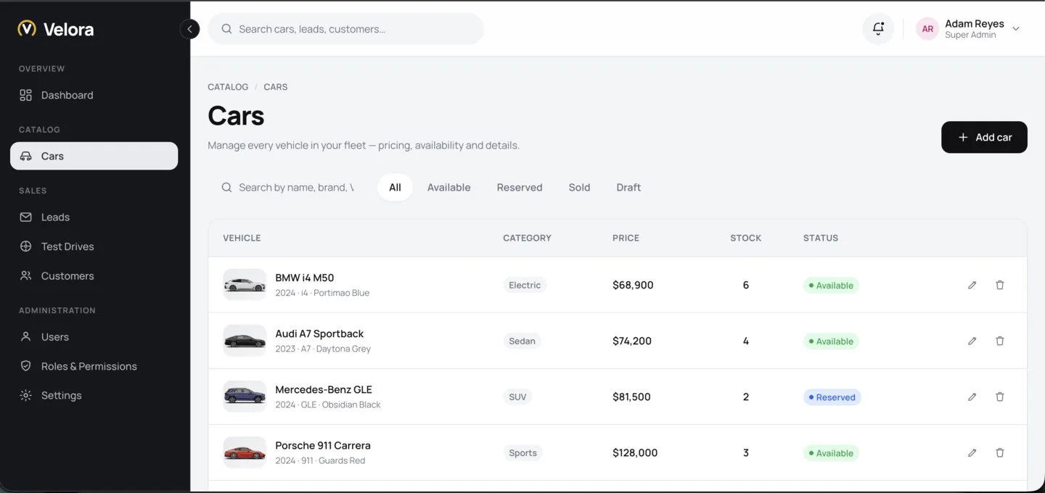Image resolution: width=1045 pixels, height=493 pixels.
Task: Click the VEHICLE column header
Action: click(x=242, y=238)
